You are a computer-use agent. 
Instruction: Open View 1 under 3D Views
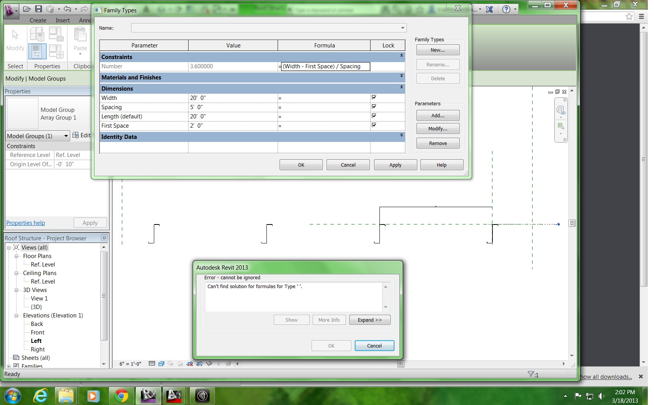(x=39, y=299)
